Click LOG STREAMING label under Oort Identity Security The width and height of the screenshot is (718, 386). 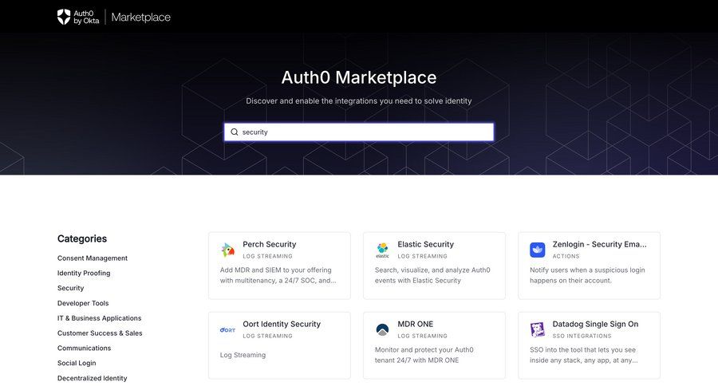tap(267, 336)
